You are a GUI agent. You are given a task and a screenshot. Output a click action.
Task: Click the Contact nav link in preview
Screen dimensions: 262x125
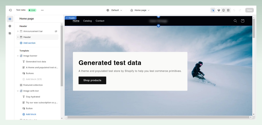(100, 21)
